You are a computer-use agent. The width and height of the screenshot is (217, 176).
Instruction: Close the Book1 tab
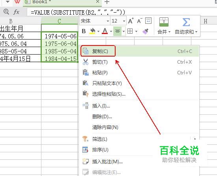[x=97, y=2]
